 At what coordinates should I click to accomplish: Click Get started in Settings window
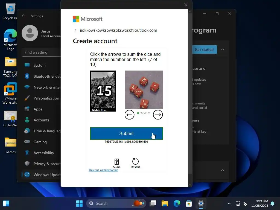(205, 49)
